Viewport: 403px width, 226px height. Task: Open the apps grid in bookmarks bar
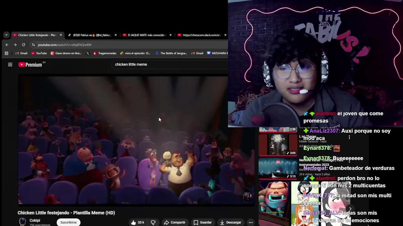pos(6,53)
